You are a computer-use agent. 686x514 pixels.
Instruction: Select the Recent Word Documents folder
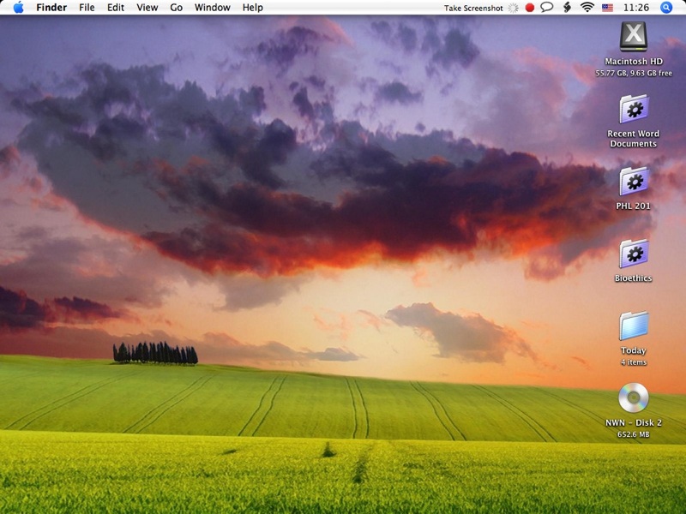(x=634, y=110)
